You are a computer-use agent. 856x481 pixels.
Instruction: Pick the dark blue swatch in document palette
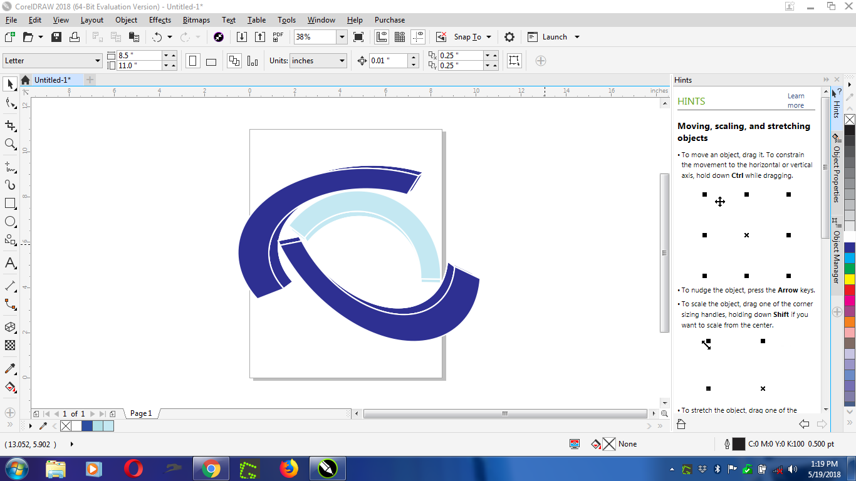(x=87, y=426)
